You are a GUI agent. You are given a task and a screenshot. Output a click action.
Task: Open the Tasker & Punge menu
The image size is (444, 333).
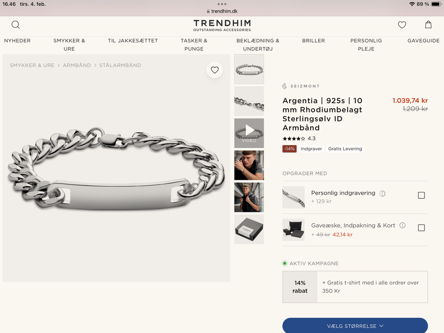[x=194, y=44]
